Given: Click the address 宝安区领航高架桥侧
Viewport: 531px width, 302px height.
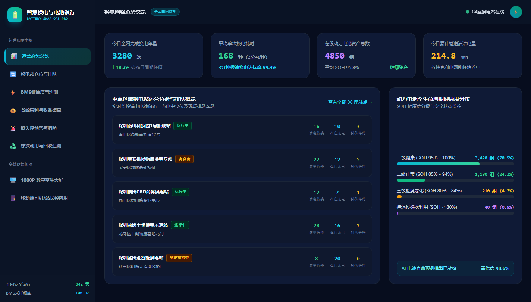Looking at the screenshot, I should pyautogui.click(x=137, y=168).
